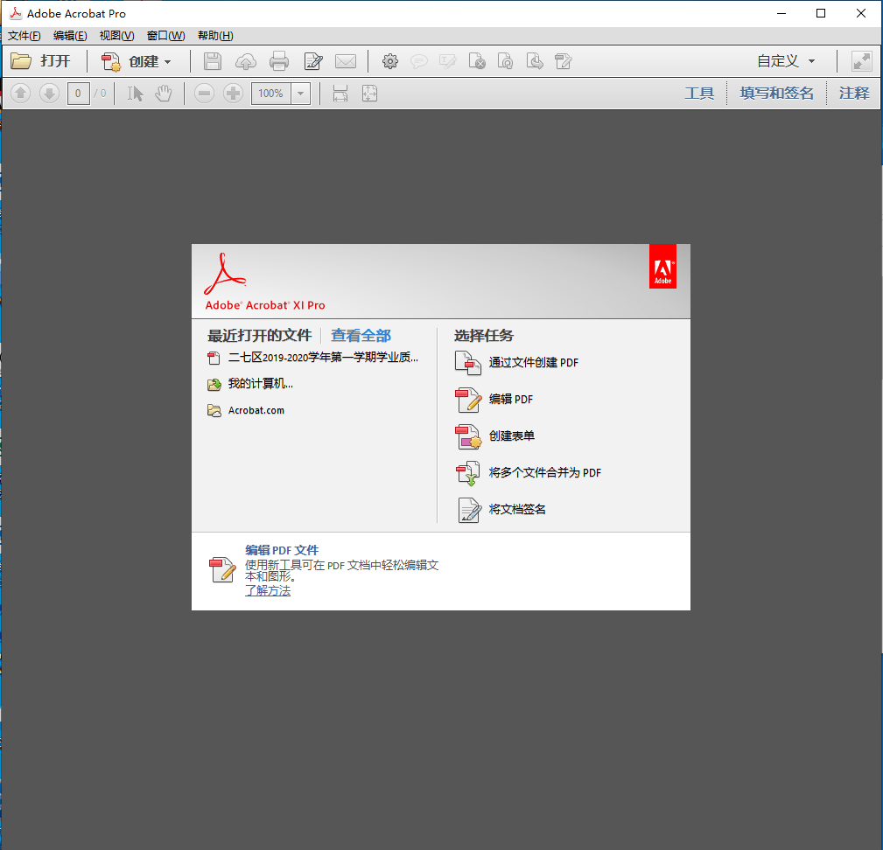Open the File (文件) menu
Viewport: 883px width, 850px height.
[24, 36]
